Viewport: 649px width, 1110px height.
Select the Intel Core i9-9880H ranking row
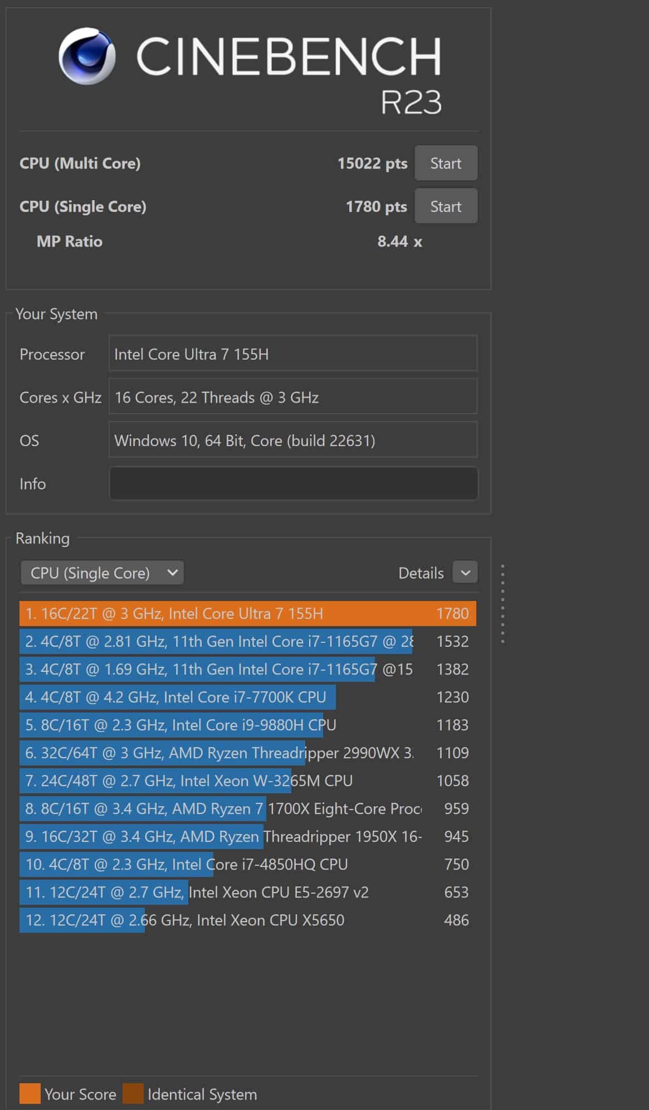tap(247, 725)
